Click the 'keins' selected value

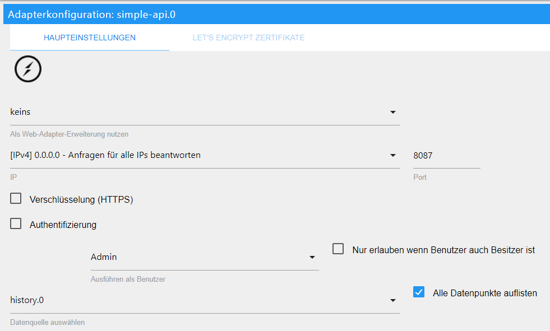[x=21, y=112]
